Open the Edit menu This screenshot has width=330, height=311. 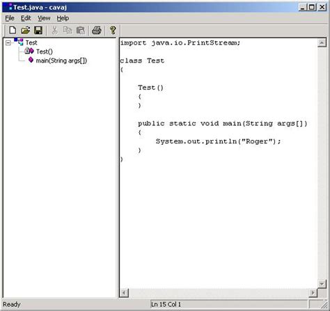[26, 18]
